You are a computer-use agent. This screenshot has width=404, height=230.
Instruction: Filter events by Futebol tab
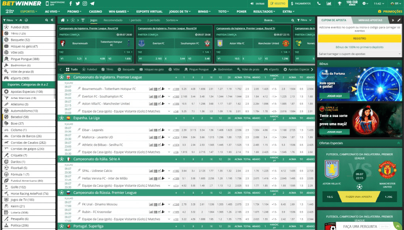pos(90,69)
